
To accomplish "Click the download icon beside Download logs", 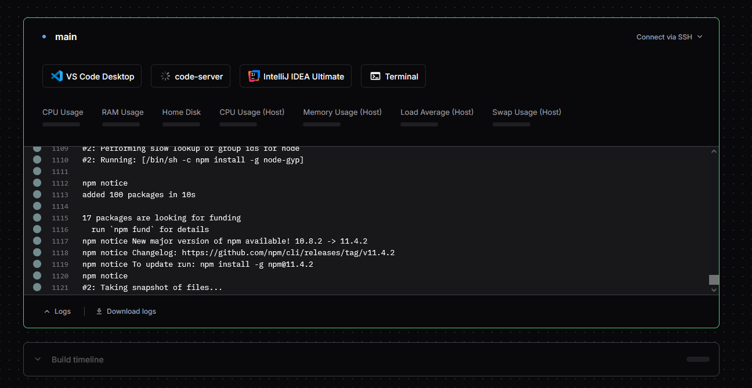I will tap(99, 311).
